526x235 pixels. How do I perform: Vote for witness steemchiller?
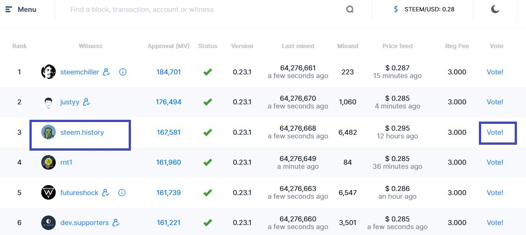pyautogui.click(x=495, y=72)
